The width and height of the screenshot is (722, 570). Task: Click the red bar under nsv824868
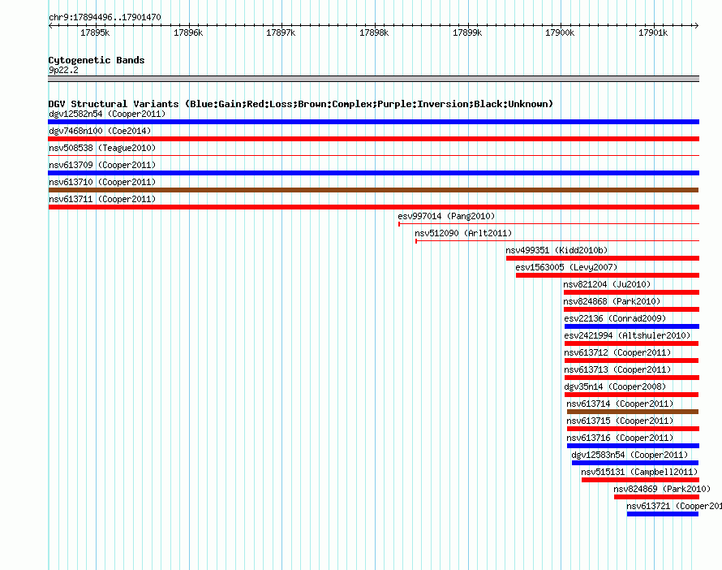tap(631, 309)
